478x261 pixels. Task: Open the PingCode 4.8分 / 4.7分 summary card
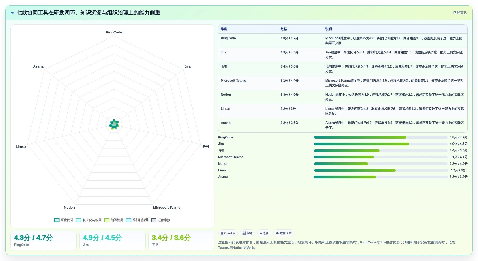click(43, 241)
